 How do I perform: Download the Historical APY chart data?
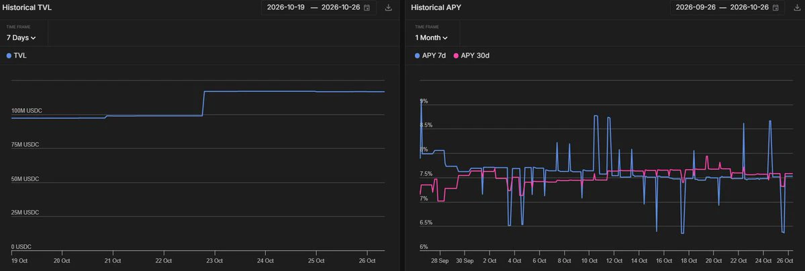coord(798,7)
